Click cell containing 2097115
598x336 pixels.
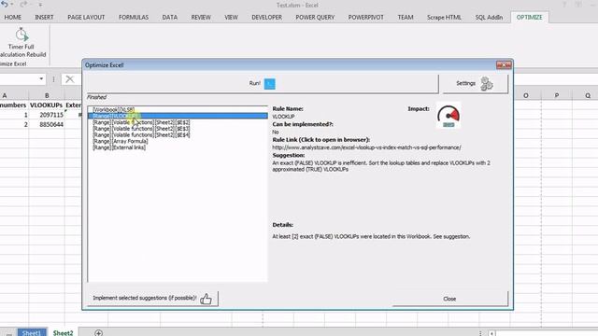pyautogui.click(x=47, y=115)
